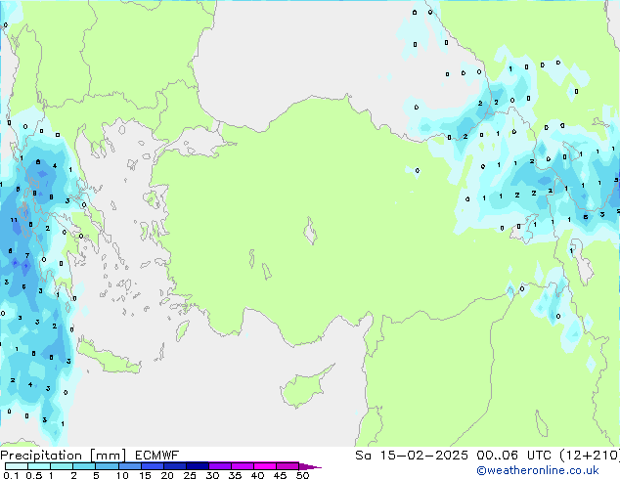620x479 pixels.
Task: Pick the 45–50 mm legend swatch
Action: pyautogui.click(x=288, y=466)
